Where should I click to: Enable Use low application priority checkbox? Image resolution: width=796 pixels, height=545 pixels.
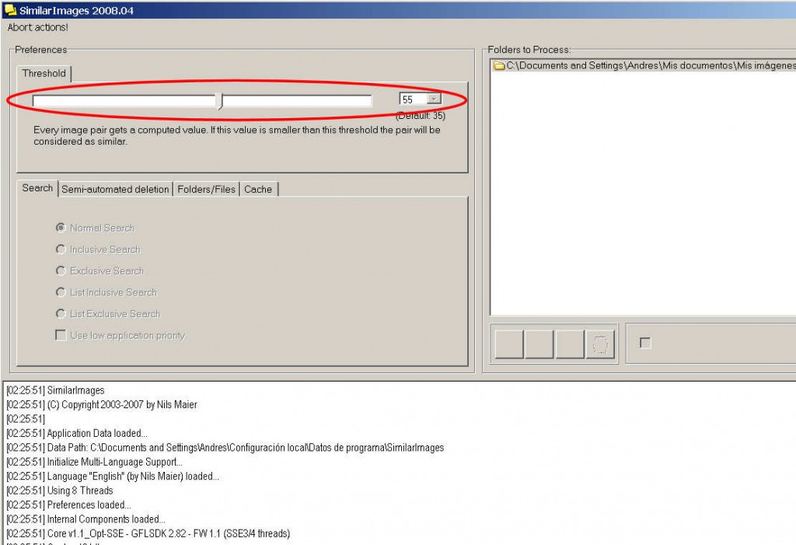point(61,335)
